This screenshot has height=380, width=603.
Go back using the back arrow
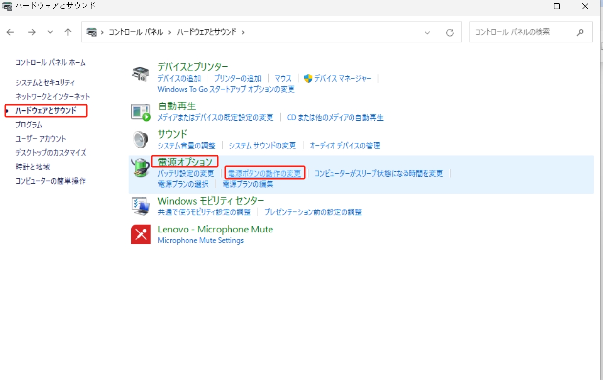11,32
